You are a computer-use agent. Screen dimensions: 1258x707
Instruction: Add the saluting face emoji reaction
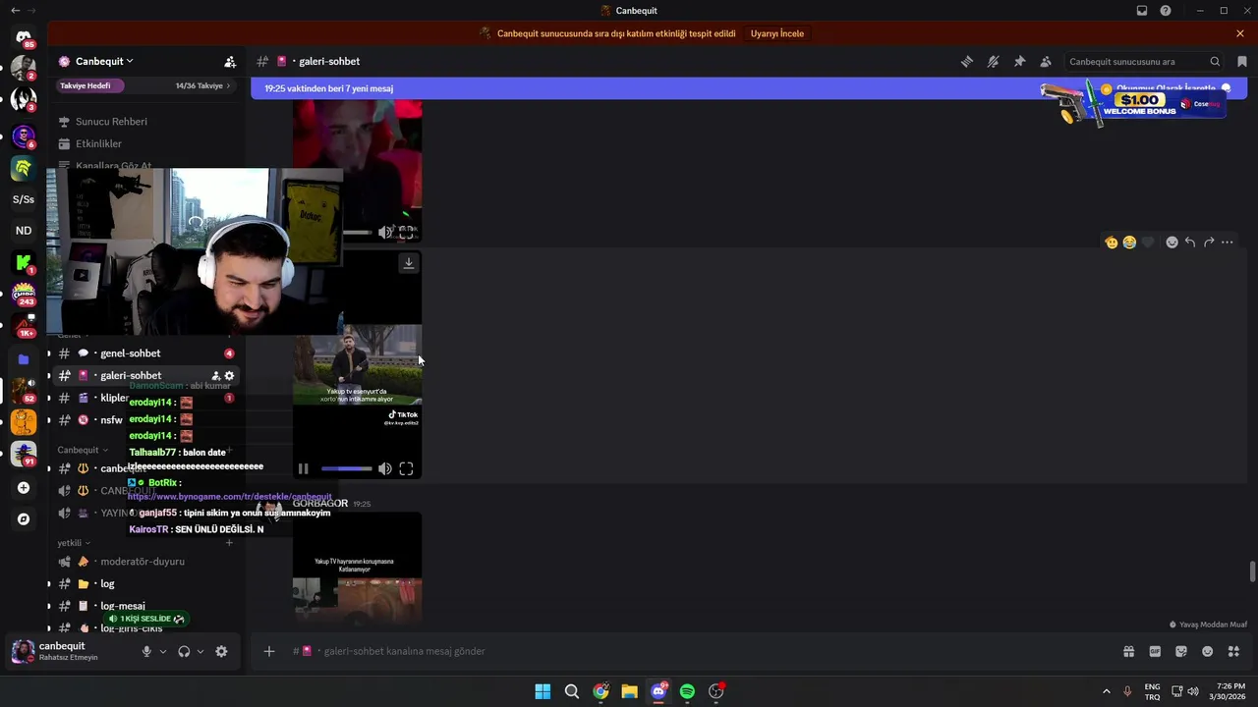tap(1112, 243)
